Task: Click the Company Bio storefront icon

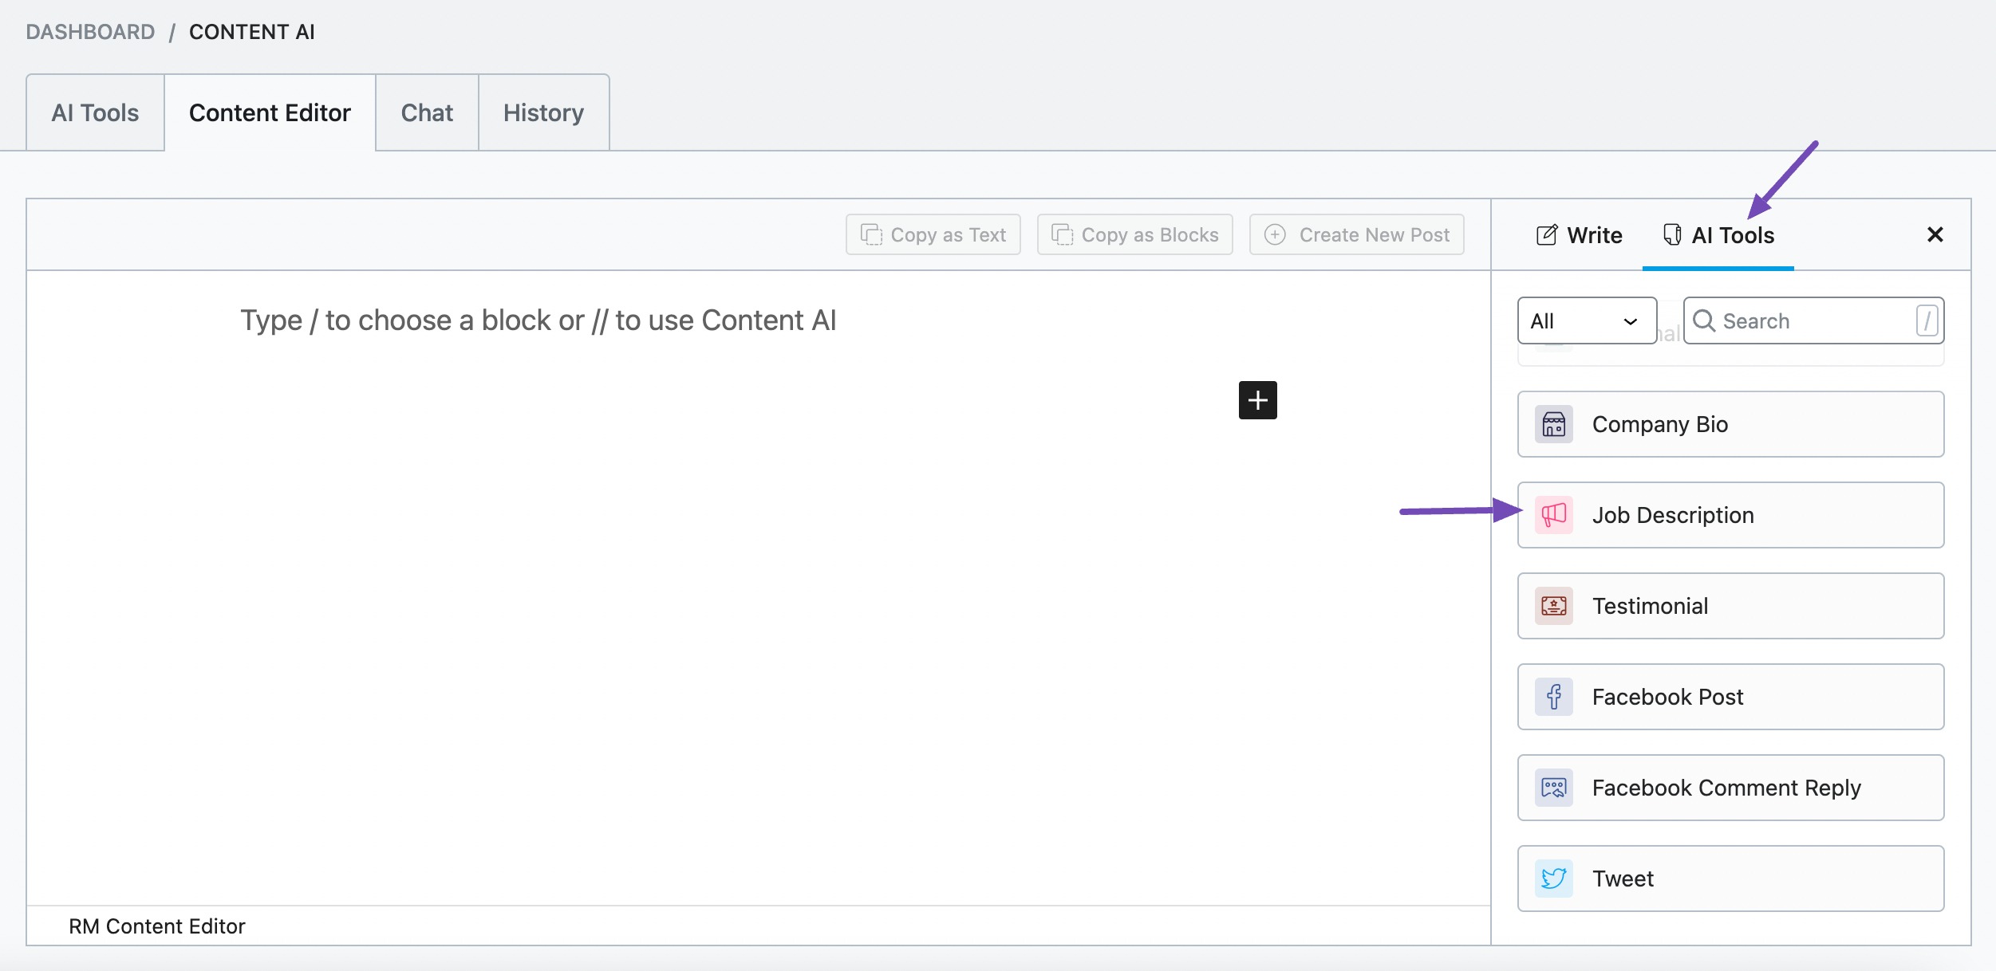Action: click(x=1553, y=424)
